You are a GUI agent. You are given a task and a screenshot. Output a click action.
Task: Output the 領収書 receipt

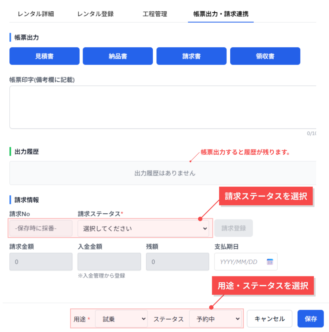(265, 56)
